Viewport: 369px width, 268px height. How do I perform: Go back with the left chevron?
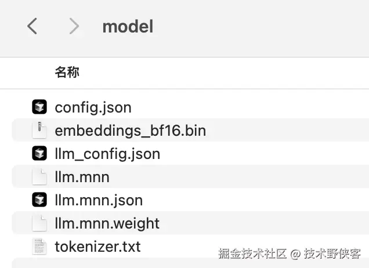point(32,26)
